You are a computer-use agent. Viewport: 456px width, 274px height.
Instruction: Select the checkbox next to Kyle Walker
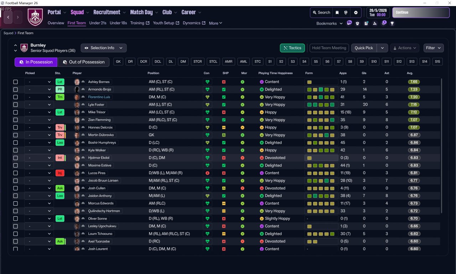click(15, 150)
